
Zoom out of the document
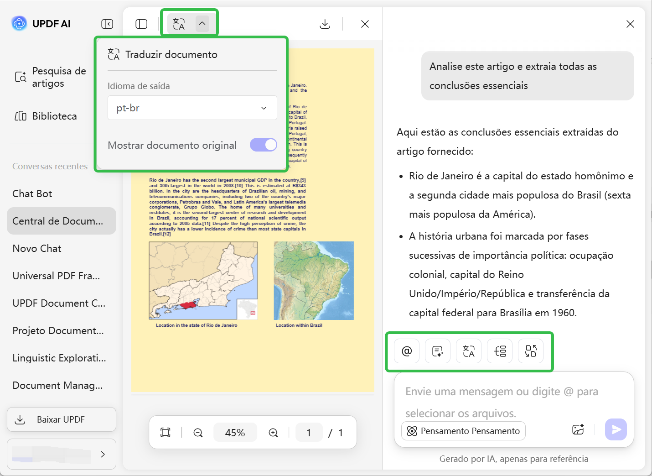(198, 433)
